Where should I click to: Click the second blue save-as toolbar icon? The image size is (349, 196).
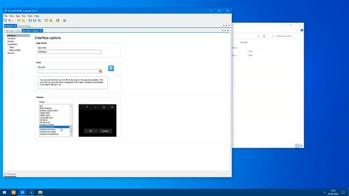tap(35, 21)
